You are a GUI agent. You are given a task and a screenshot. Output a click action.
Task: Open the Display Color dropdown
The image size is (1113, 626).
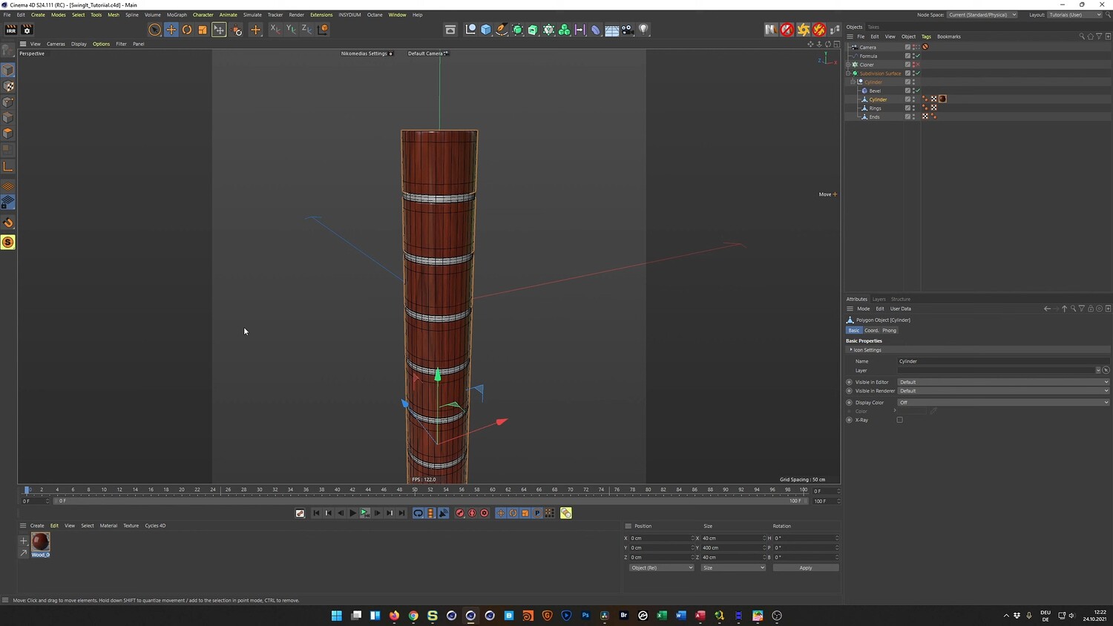click(x=1002, y=402)
